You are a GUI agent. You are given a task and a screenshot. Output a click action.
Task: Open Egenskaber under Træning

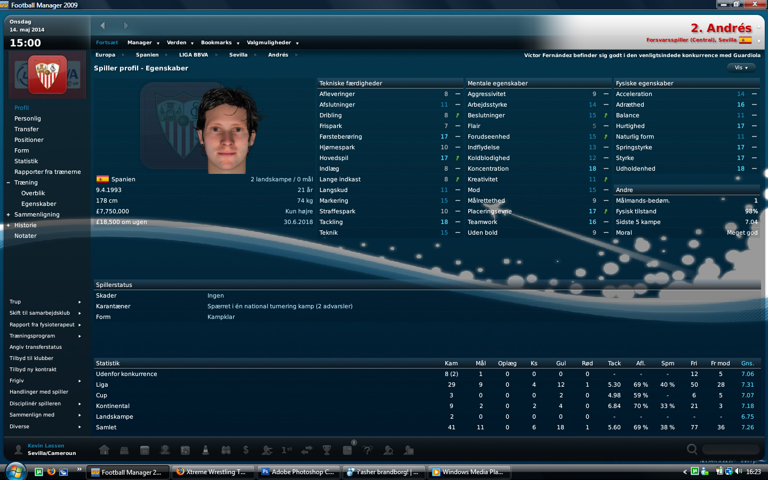pyautogui.click(x=39, y=204)
